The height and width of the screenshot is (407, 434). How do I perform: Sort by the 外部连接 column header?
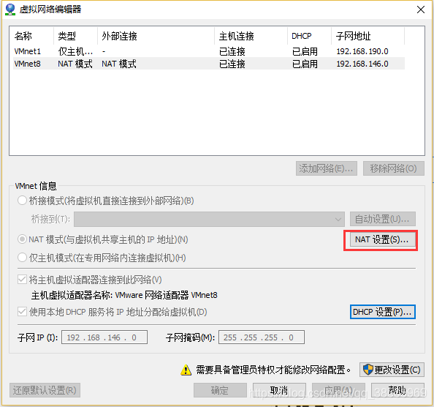[156, 36]
